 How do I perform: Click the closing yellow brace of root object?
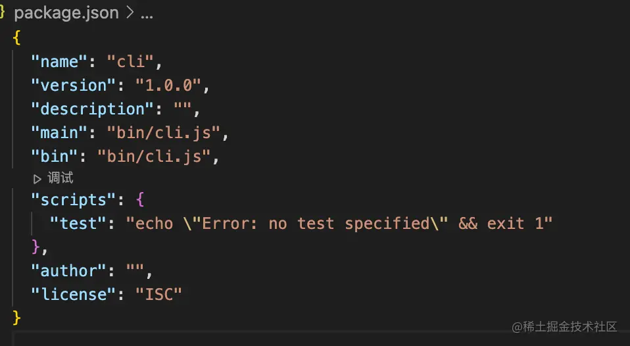[16, 318]
